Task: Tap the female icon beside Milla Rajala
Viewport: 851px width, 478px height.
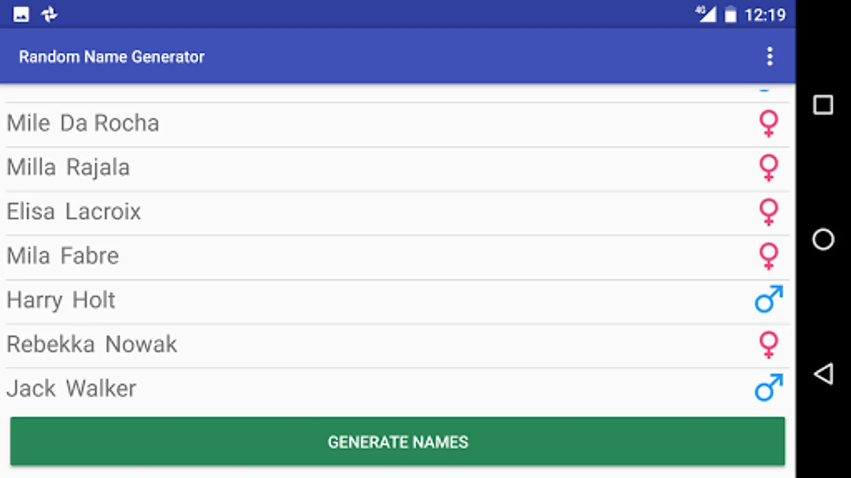Action: [x=767, y=167]
